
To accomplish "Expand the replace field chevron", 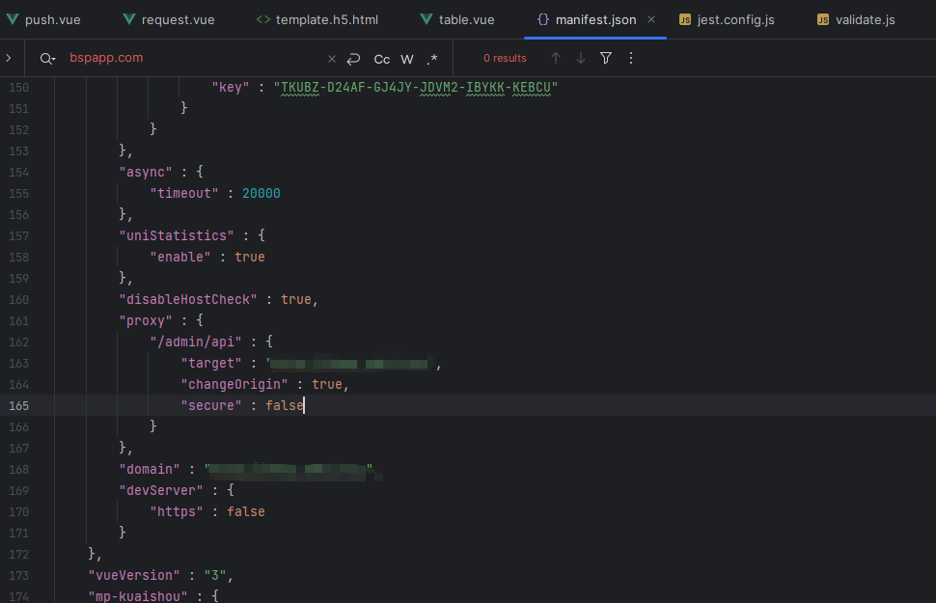I will click(9, 58).
